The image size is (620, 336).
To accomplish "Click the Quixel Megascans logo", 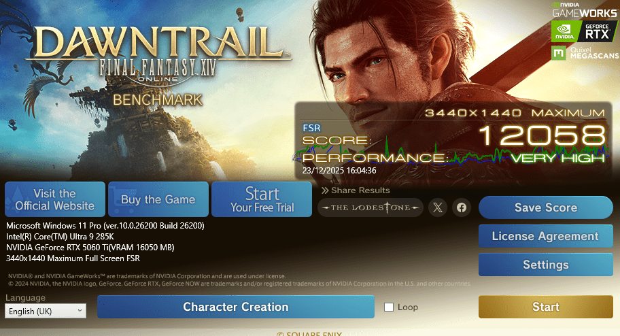I will tap(585, 53).
